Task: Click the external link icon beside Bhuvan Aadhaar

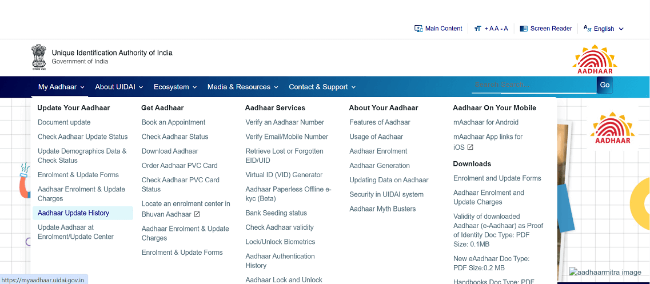Action: (197, 214)
